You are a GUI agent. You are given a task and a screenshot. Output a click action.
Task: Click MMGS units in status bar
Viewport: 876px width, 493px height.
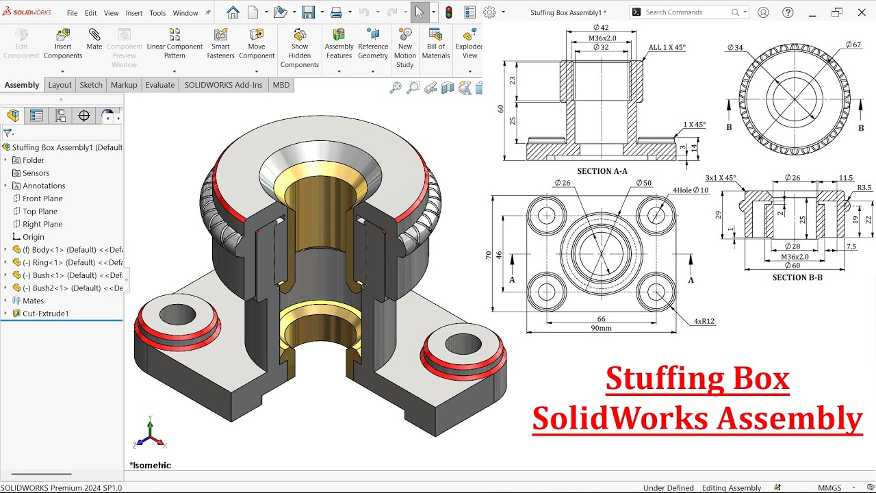[829, 488]
